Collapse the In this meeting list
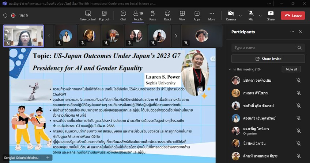 pyautogui.click(x=230, y=69)
